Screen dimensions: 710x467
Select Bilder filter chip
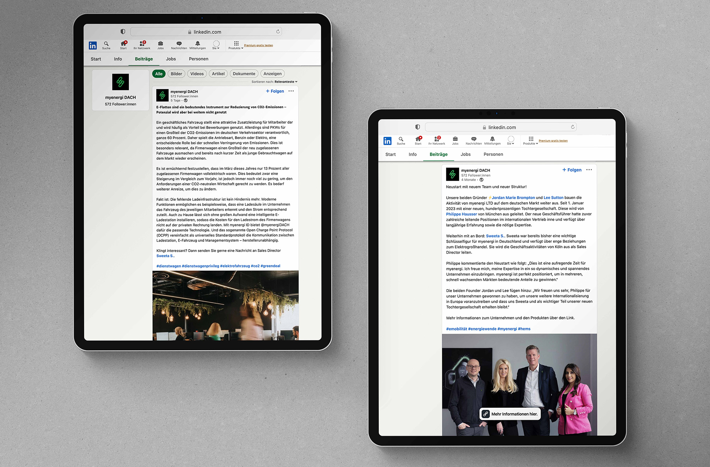pyautogui.click(x=176, y=74)
